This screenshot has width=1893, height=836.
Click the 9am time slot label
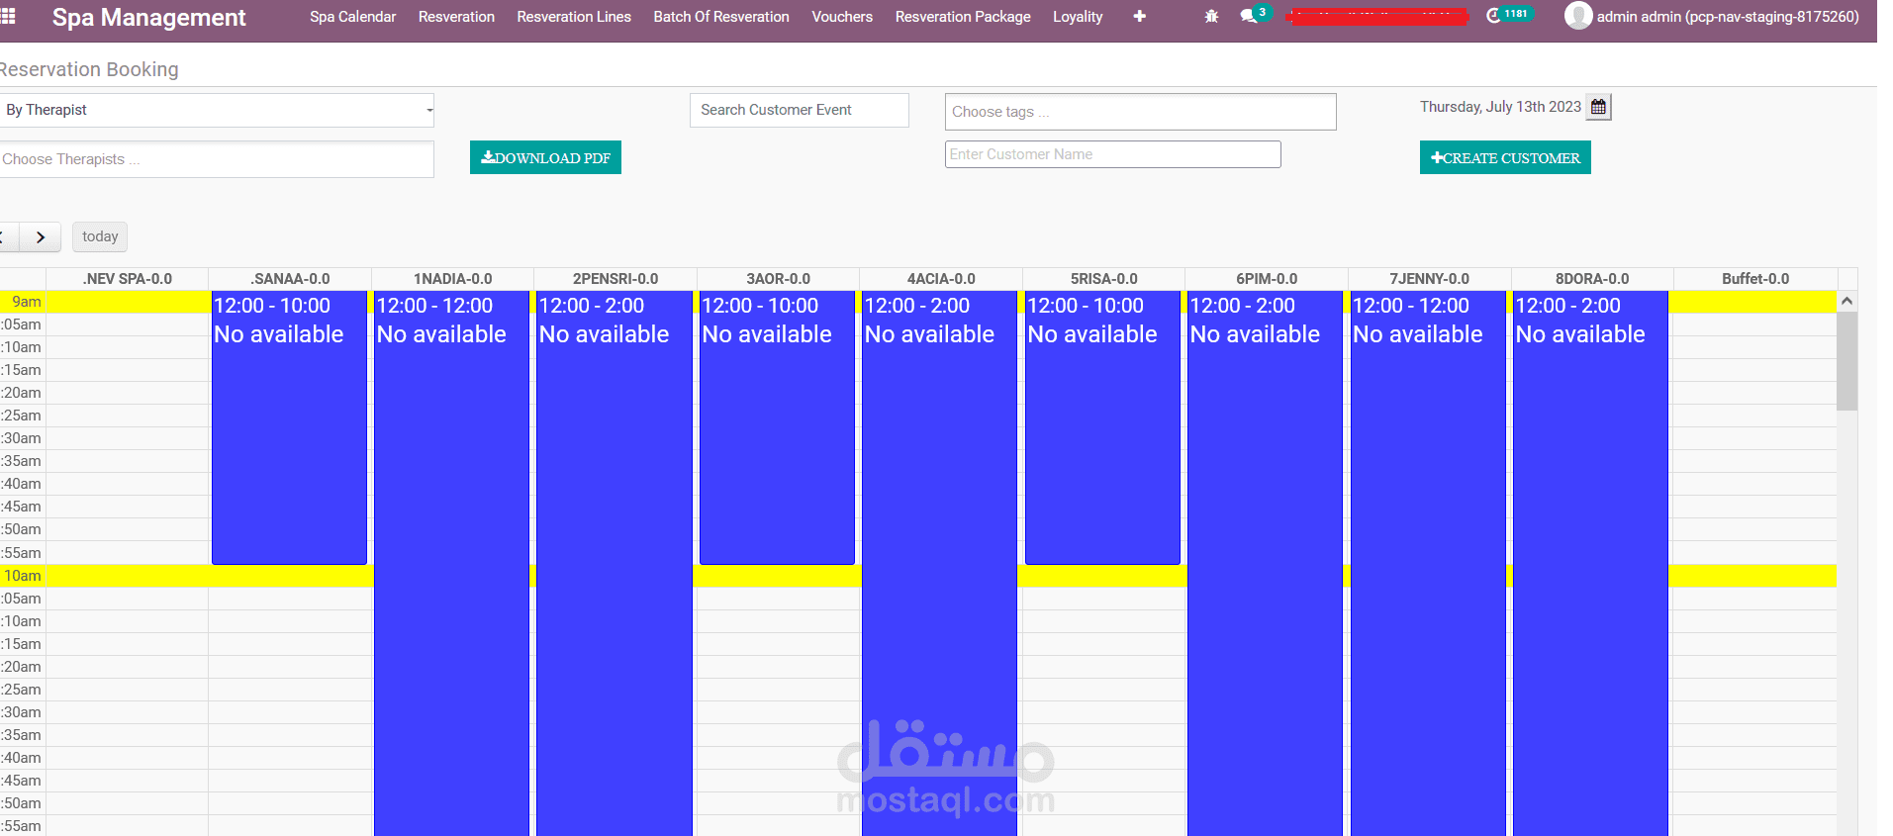pos(26,302)
